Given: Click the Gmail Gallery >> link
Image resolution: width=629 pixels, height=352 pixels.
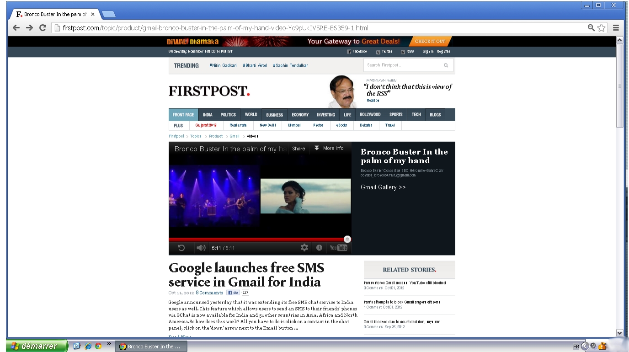Looking at the screenshot, I should (383, 187).
